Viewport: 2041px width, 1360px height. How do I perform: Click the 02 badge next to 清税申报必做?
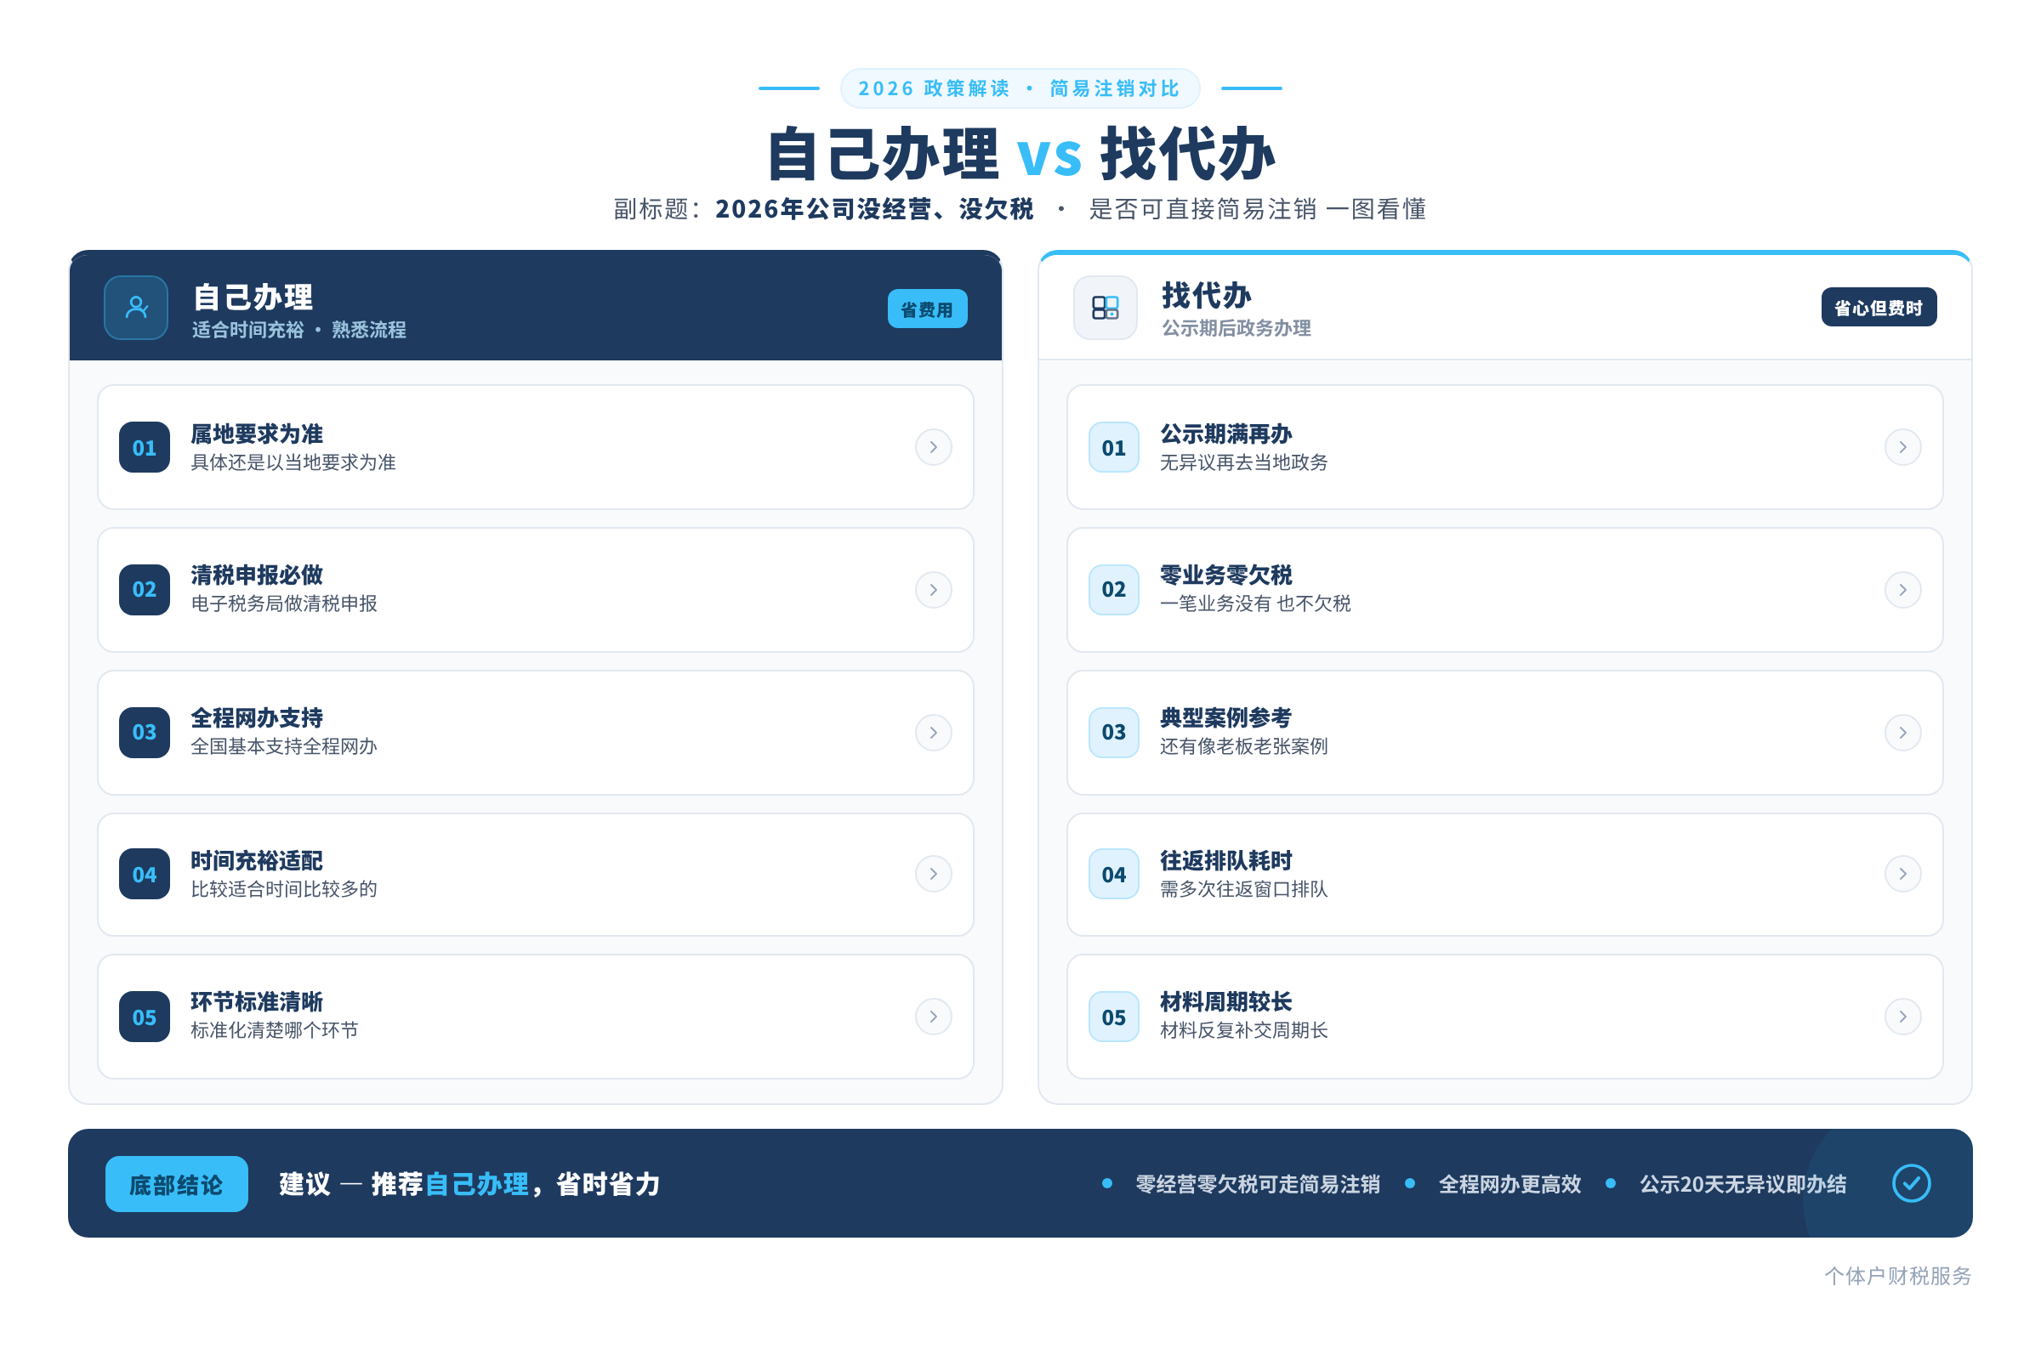[x=145, y=590]
